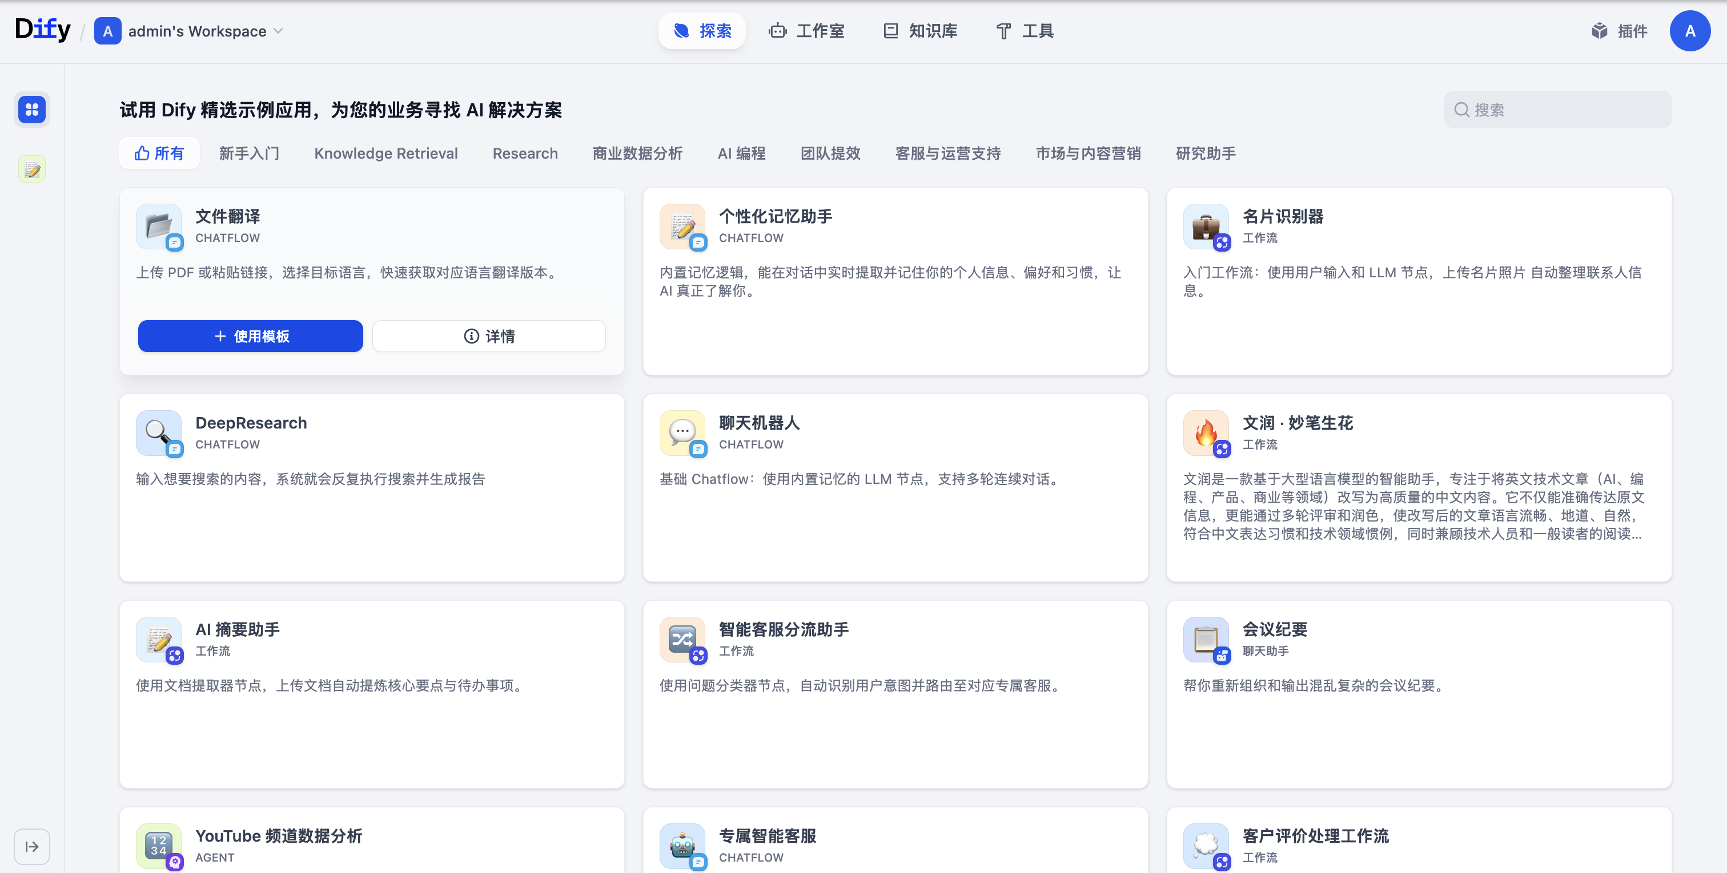Click the 客户评价处理工作流 card title
The width and height of the screenshot is (1727, 873).
(1316, 835)
